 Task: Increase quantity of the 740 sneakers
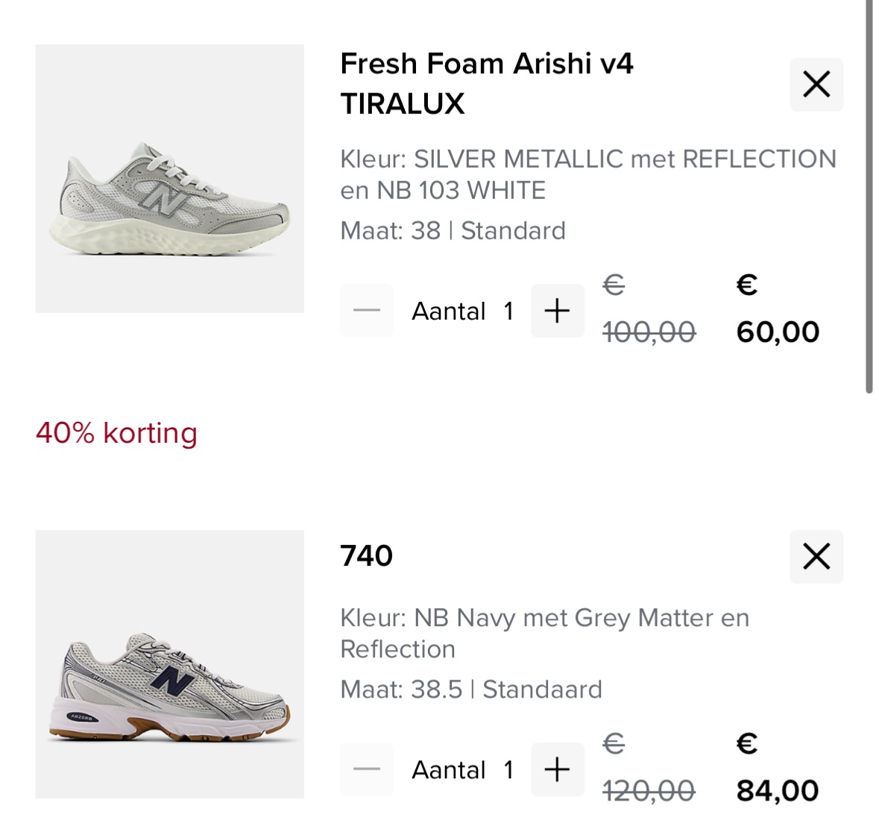pyautogui.click(x=557, y=769)
